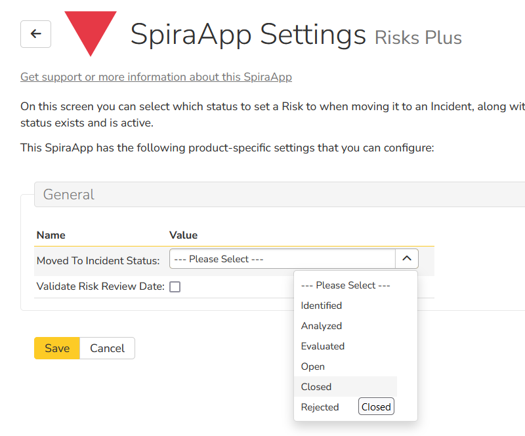
Task: Collapse the status dropdown using its chevron arrow
Action: click(x=406, y=259)
